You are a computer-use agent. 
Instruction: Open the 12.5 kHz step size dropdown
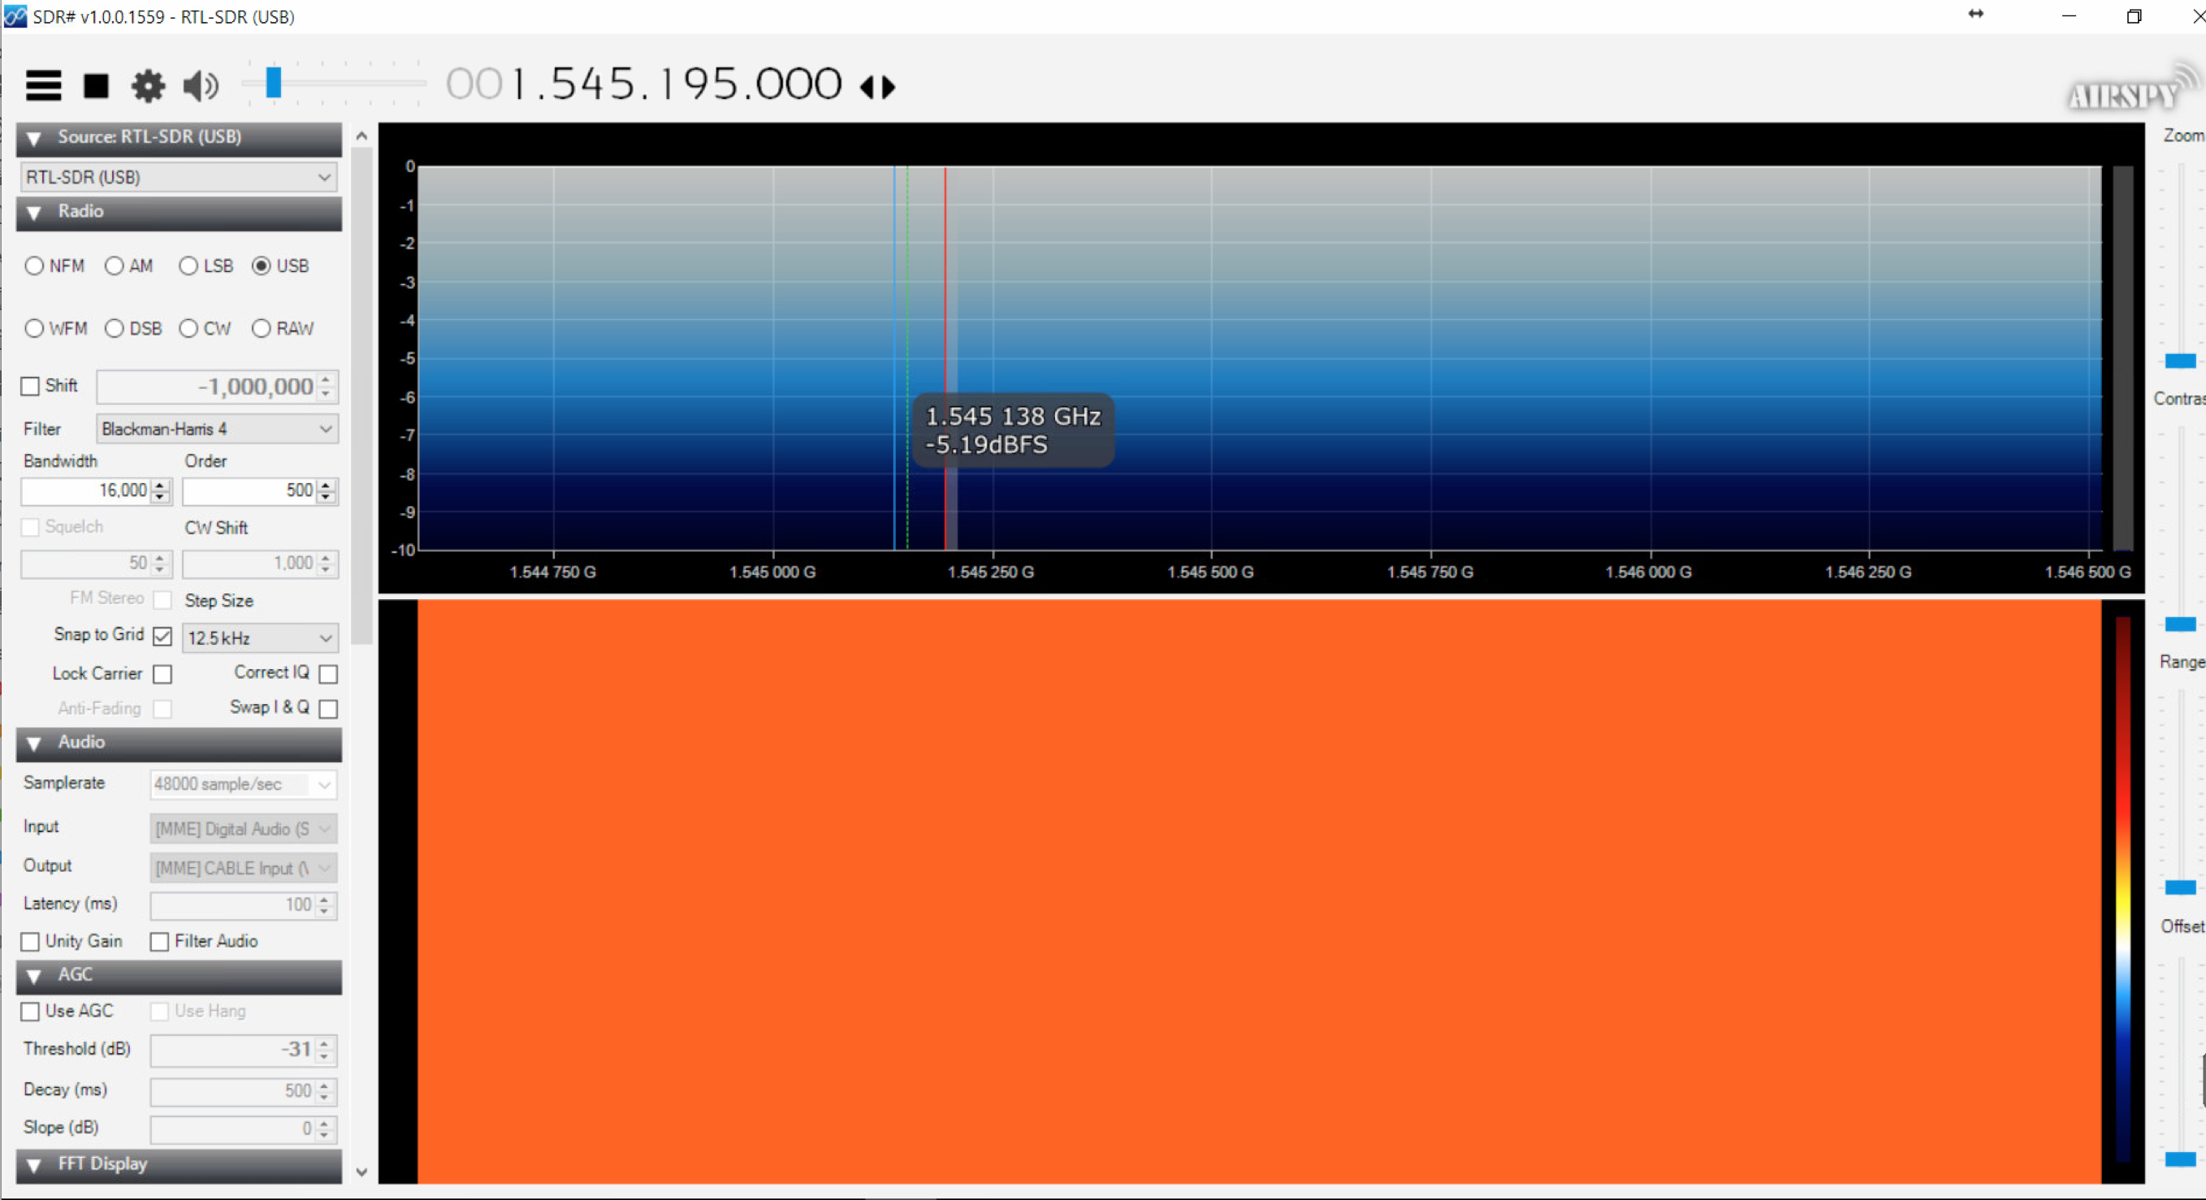pos(259,637)
